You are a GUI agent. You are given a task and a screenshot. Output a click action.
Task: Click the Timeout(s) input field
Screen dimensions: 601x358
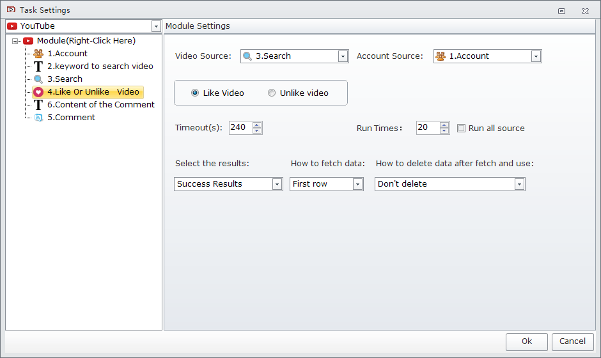click(x=240, y=128)
